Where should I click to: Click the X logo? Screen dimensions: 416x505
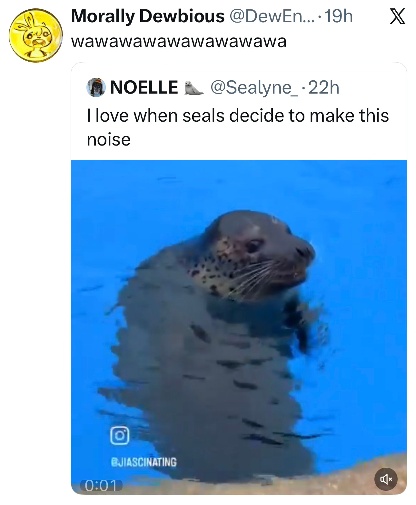(x=397, y=16)
